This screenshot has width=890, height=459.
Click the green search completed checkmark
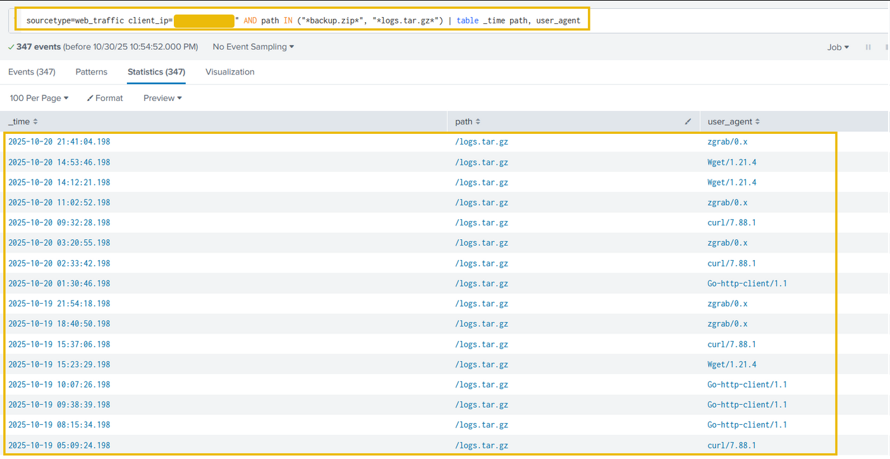pyautogui.click(x=11, y=47)
